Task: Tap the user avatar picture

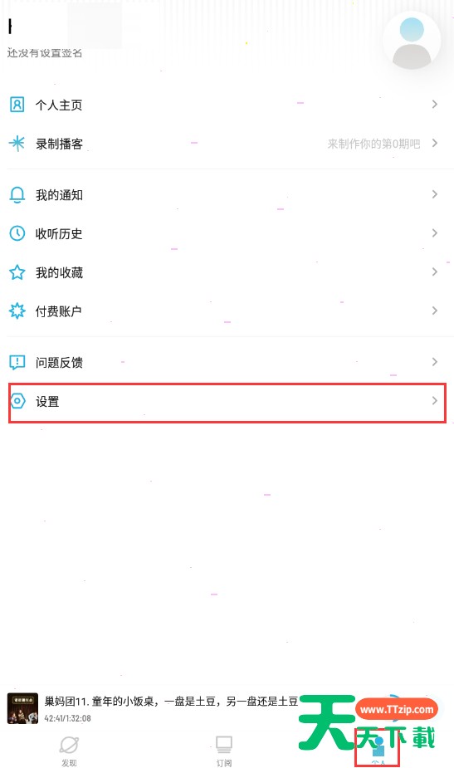Action: click(412, 43)
